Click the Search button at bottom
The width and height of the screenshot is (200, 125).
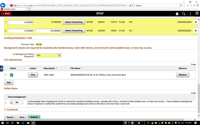click(x=10, y=117)
